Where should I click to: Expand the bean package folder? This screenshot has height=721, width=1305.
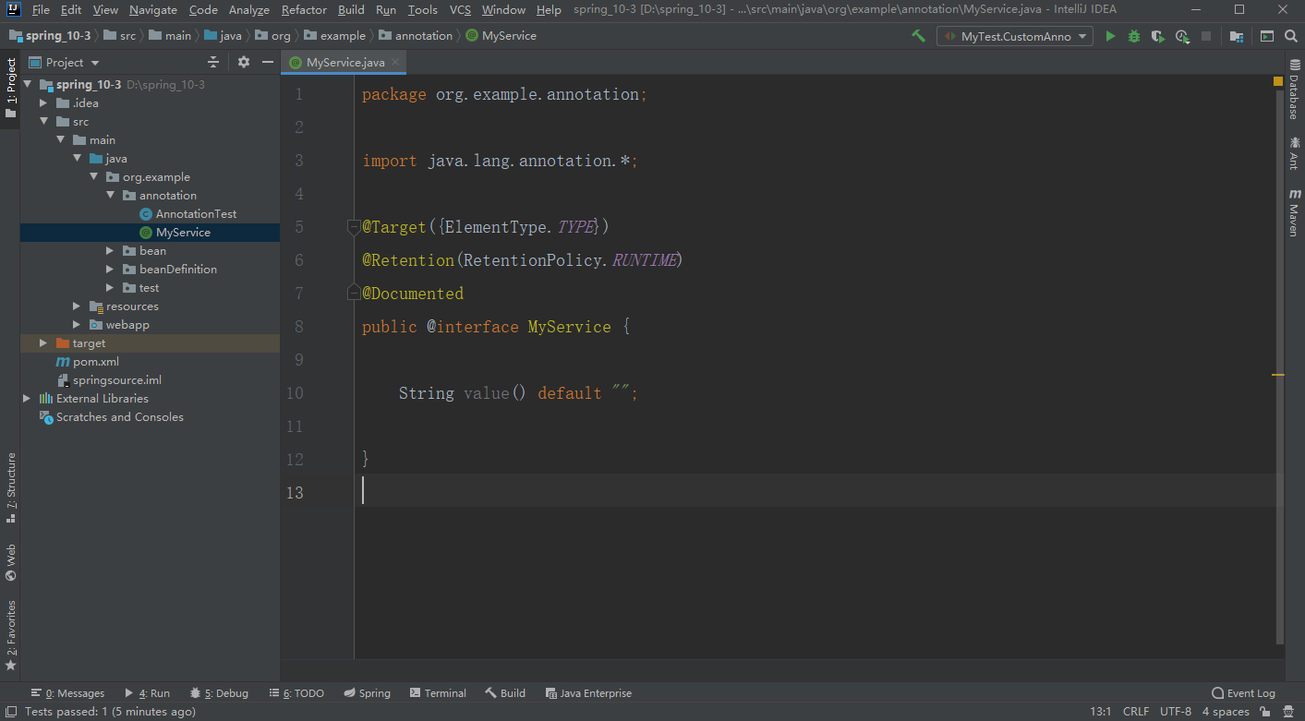point(110,250)
